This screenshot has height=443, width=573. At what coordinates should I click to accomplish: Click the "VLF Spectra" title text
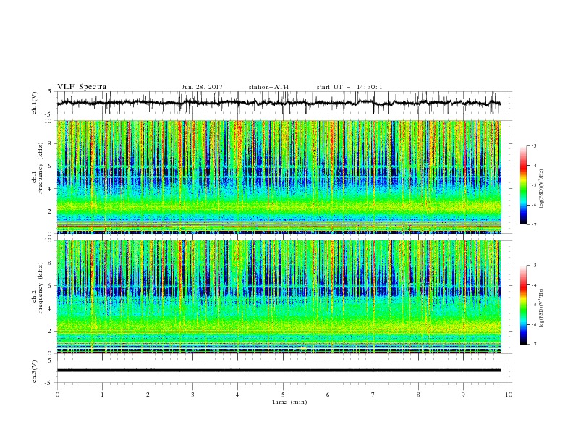[x=82, y=87]
